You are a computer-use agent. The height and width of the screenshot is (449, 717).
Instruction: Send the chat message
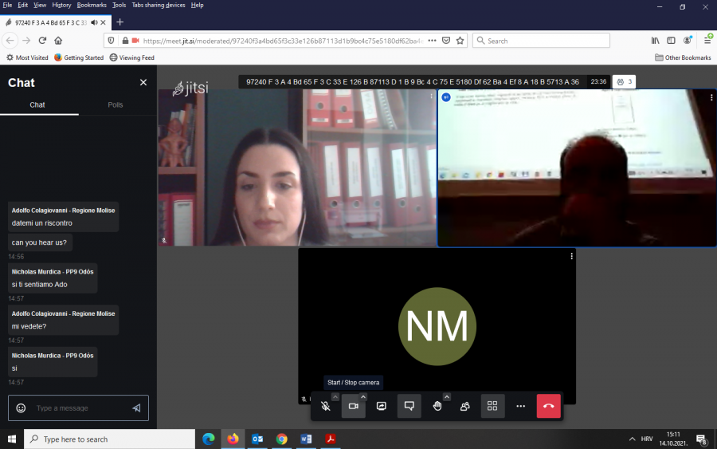(x=136, y=408)
